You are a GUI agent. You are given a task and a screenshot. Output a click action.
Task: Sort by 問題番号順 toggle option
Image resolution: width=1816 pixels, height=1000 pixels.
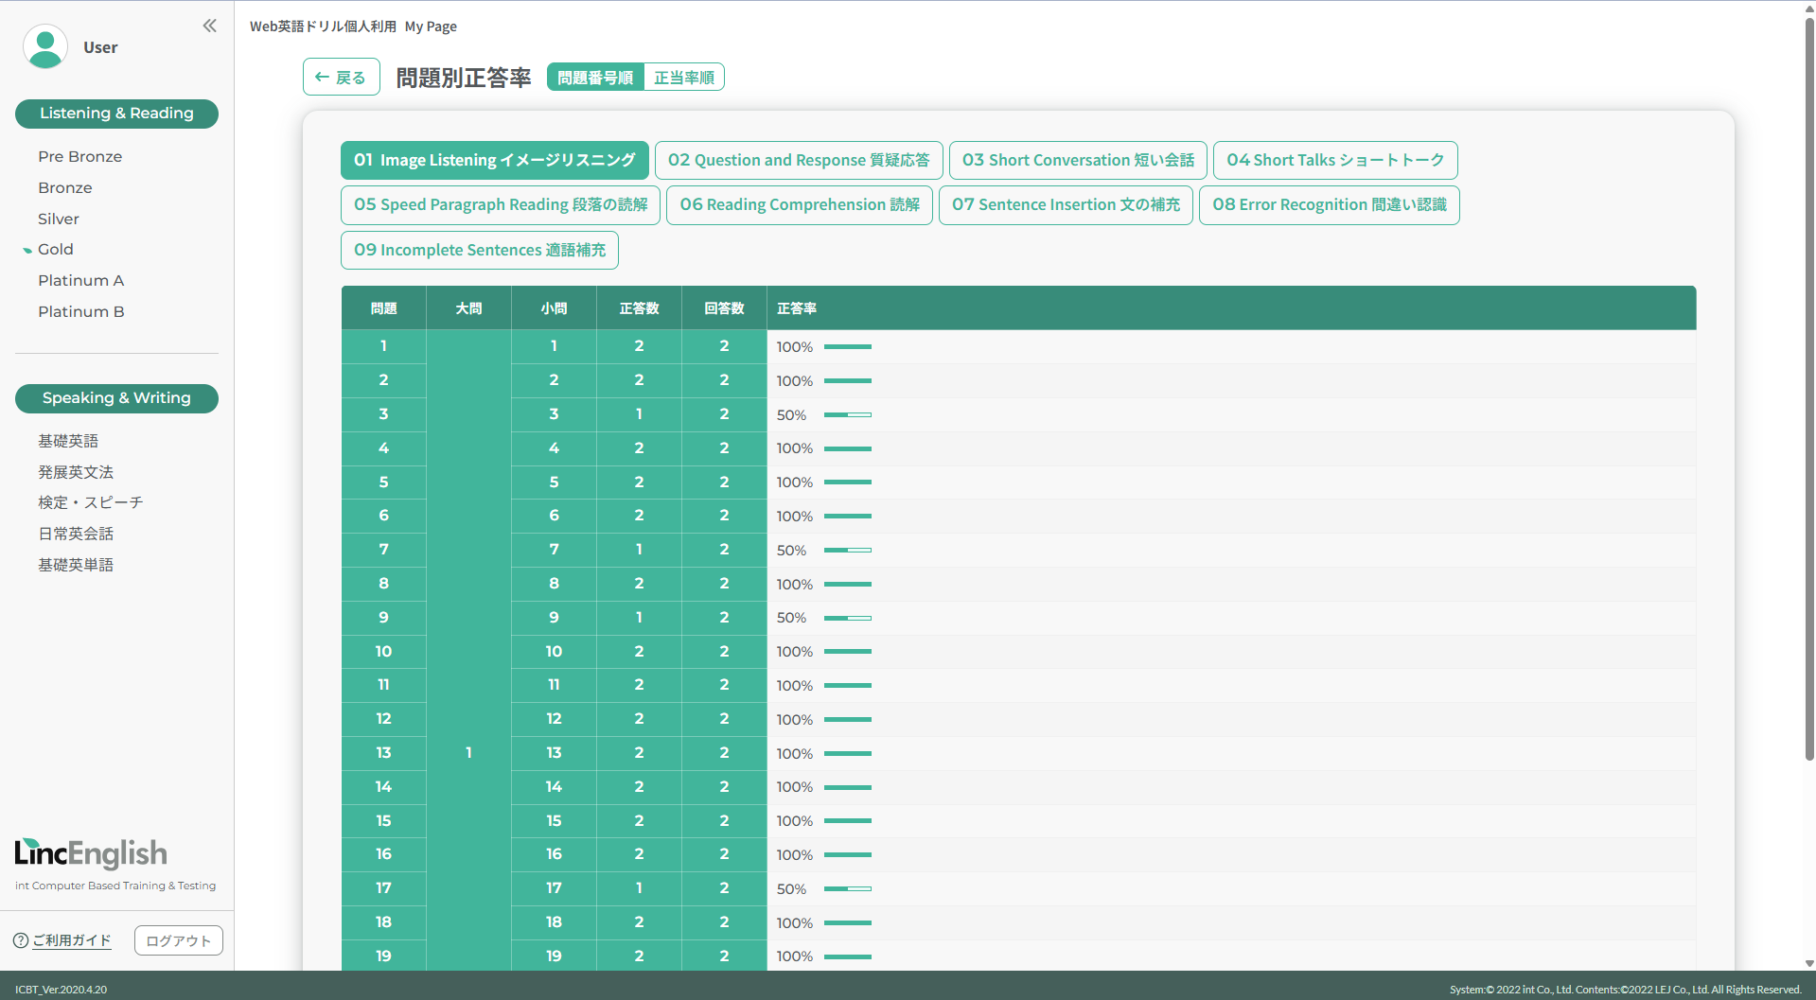[x=595, y=78]
